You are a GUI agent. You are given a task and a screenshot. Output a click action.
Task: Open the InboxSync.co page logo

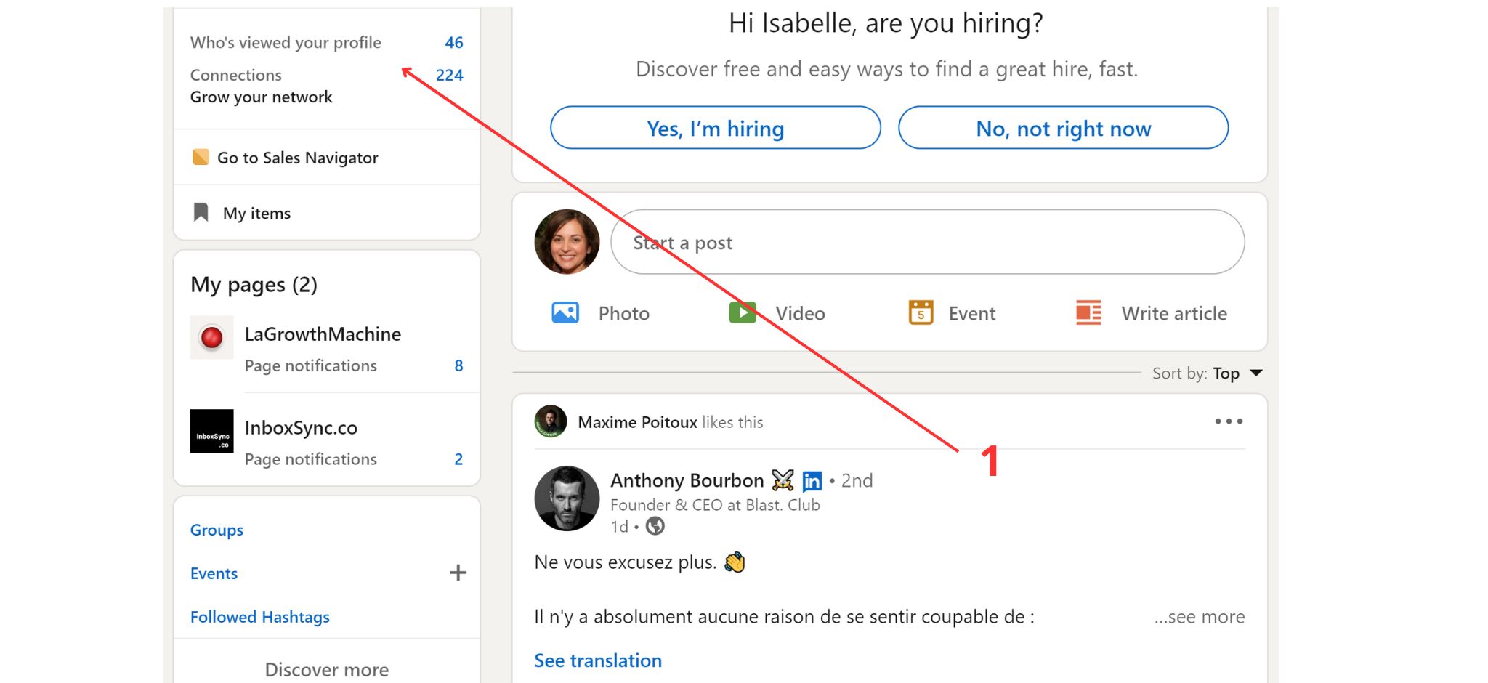pos(211,431)
